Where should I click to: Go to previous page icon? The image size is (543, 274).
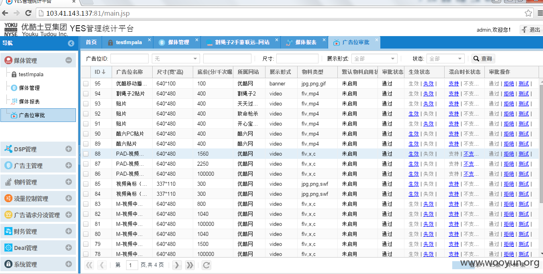click(x=102, y=265)
